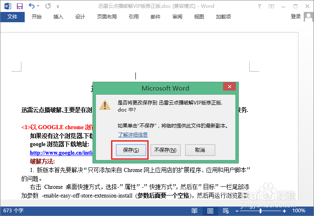Switch to the 页面布局 tab

coord(107,17)
